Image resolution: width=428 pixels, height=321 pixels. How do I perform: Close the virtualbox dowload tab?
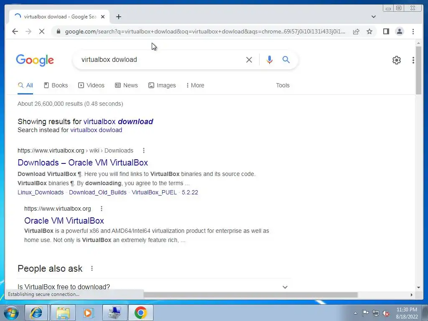tap(103, 17)
